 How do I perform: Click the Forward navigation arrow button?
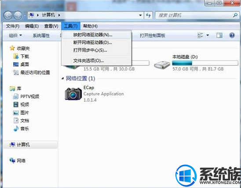point(18,15)
